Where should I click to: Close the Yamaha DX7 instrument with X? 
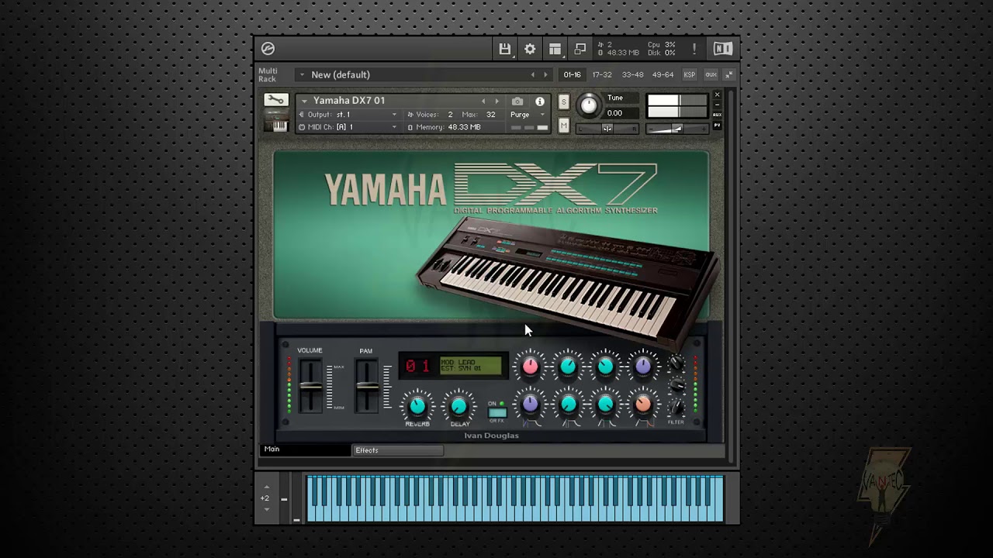tap(717, 95)
